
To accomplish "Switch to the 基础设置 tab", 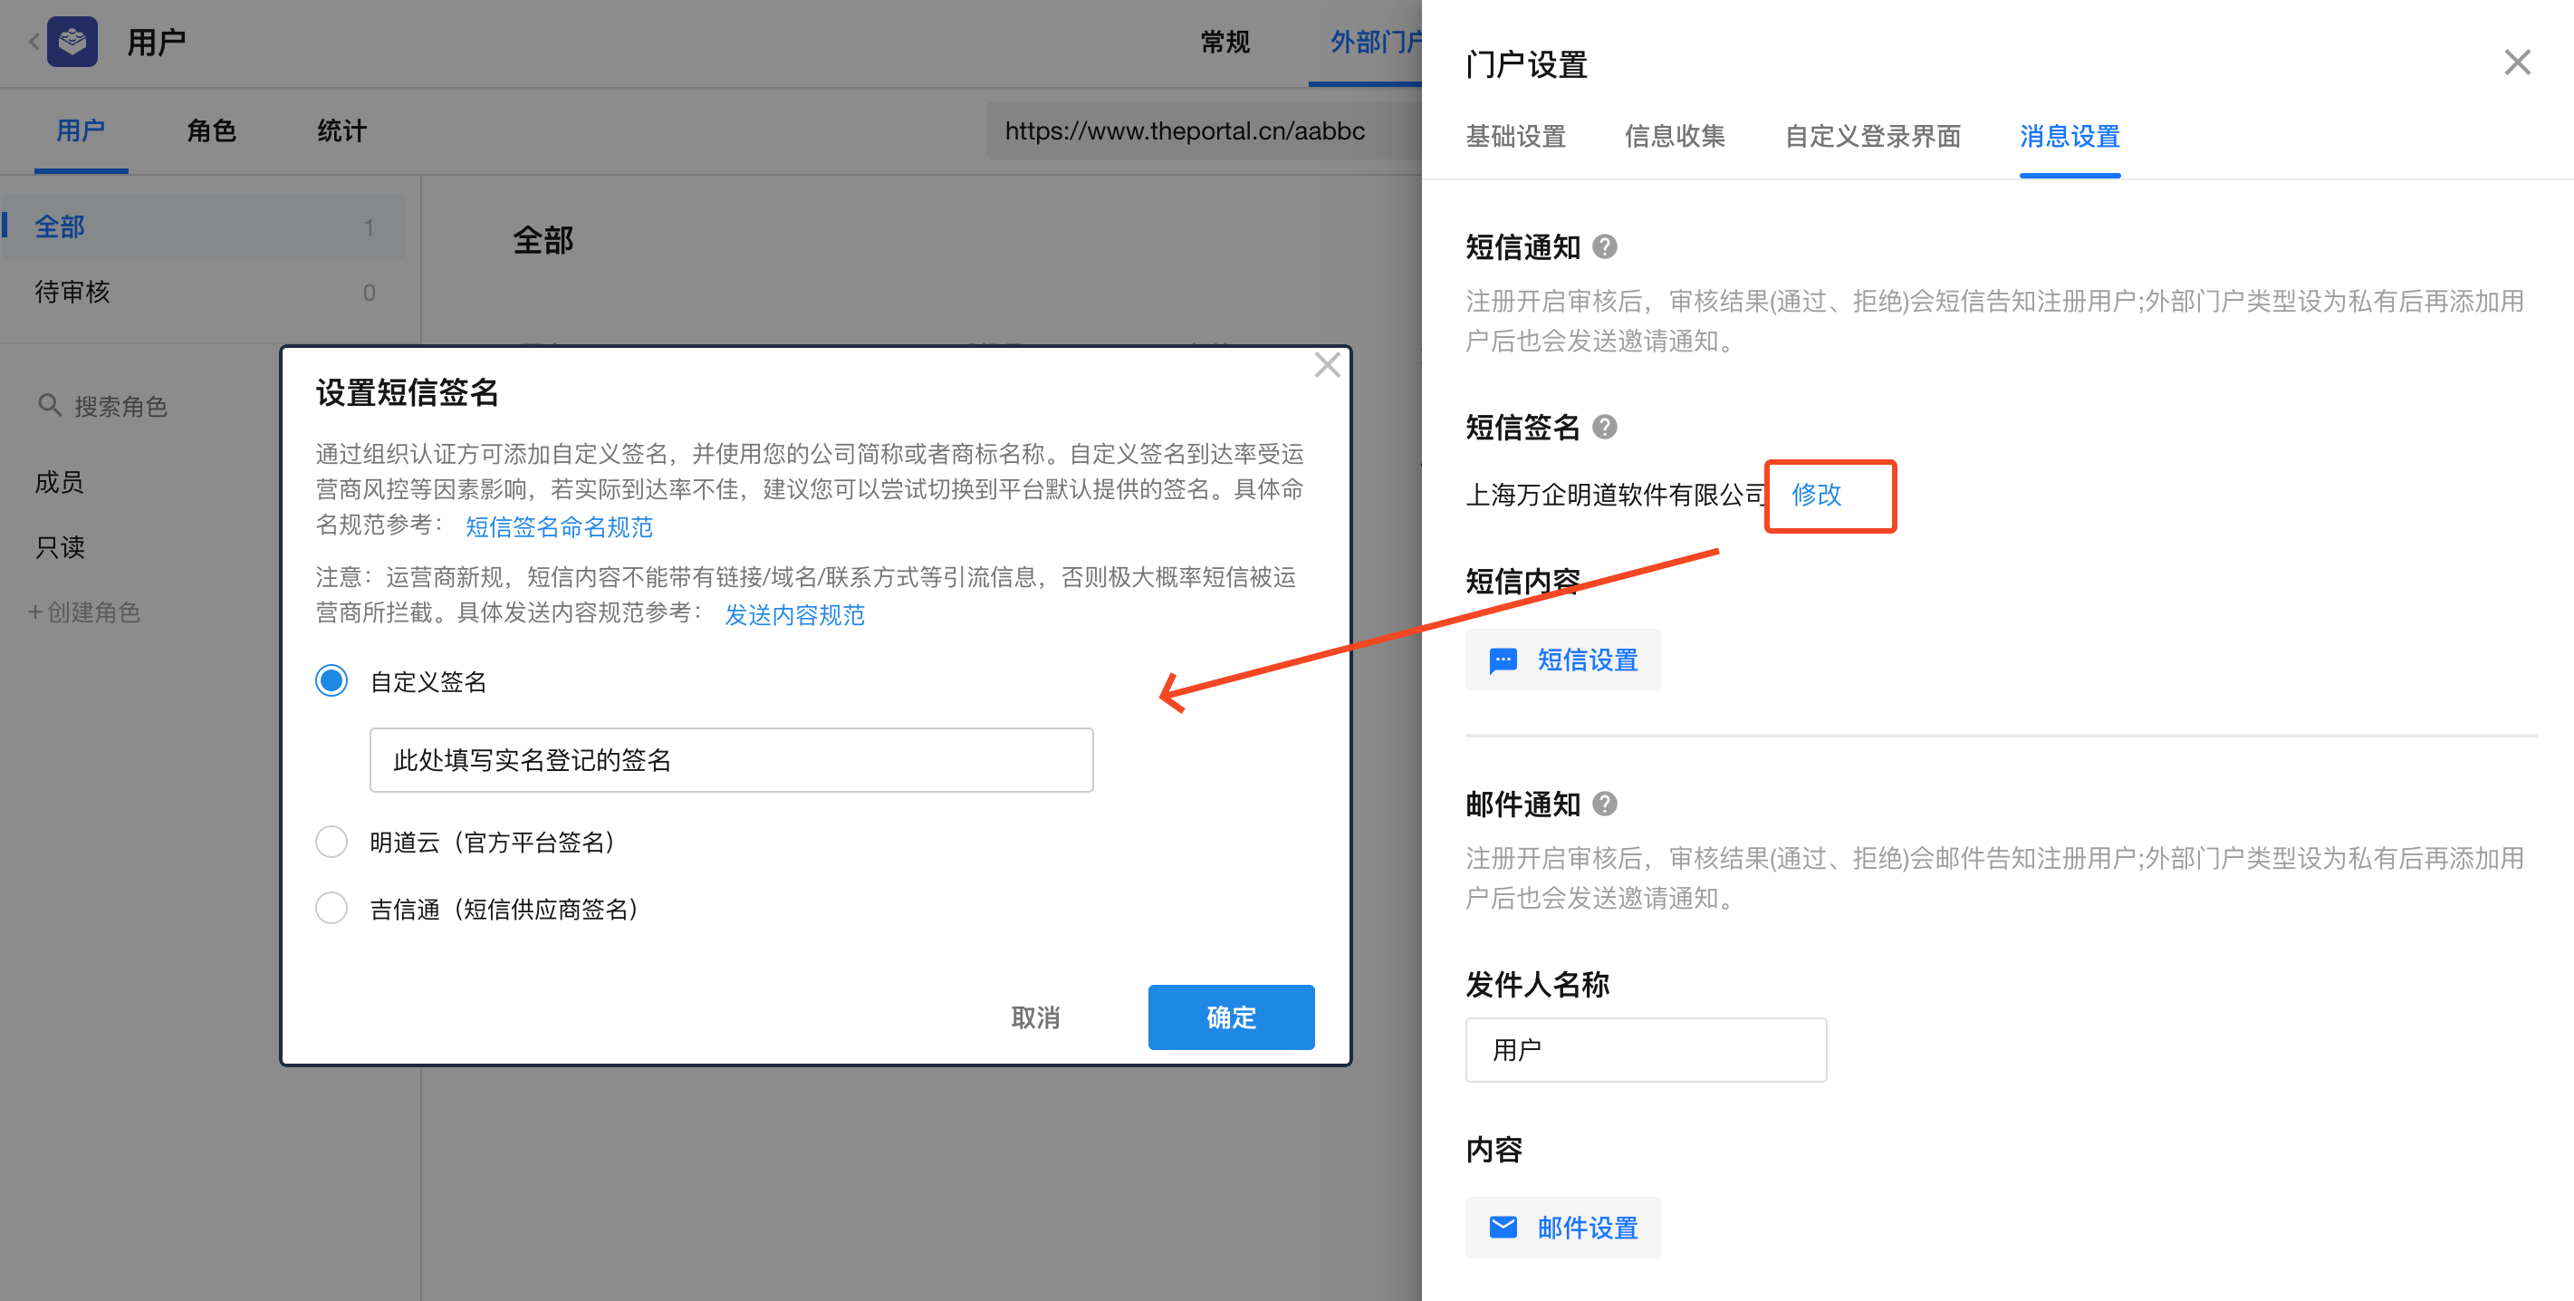I will coord(1515,136).
